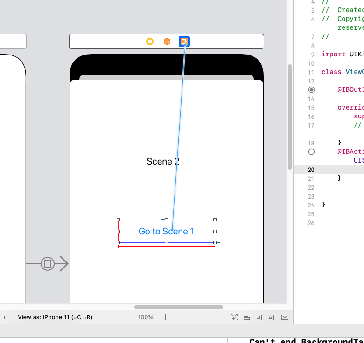This screenshot has width=364, height=343.
Task: Select the First Responder cube icon
Action: click(x=167, y=41)
